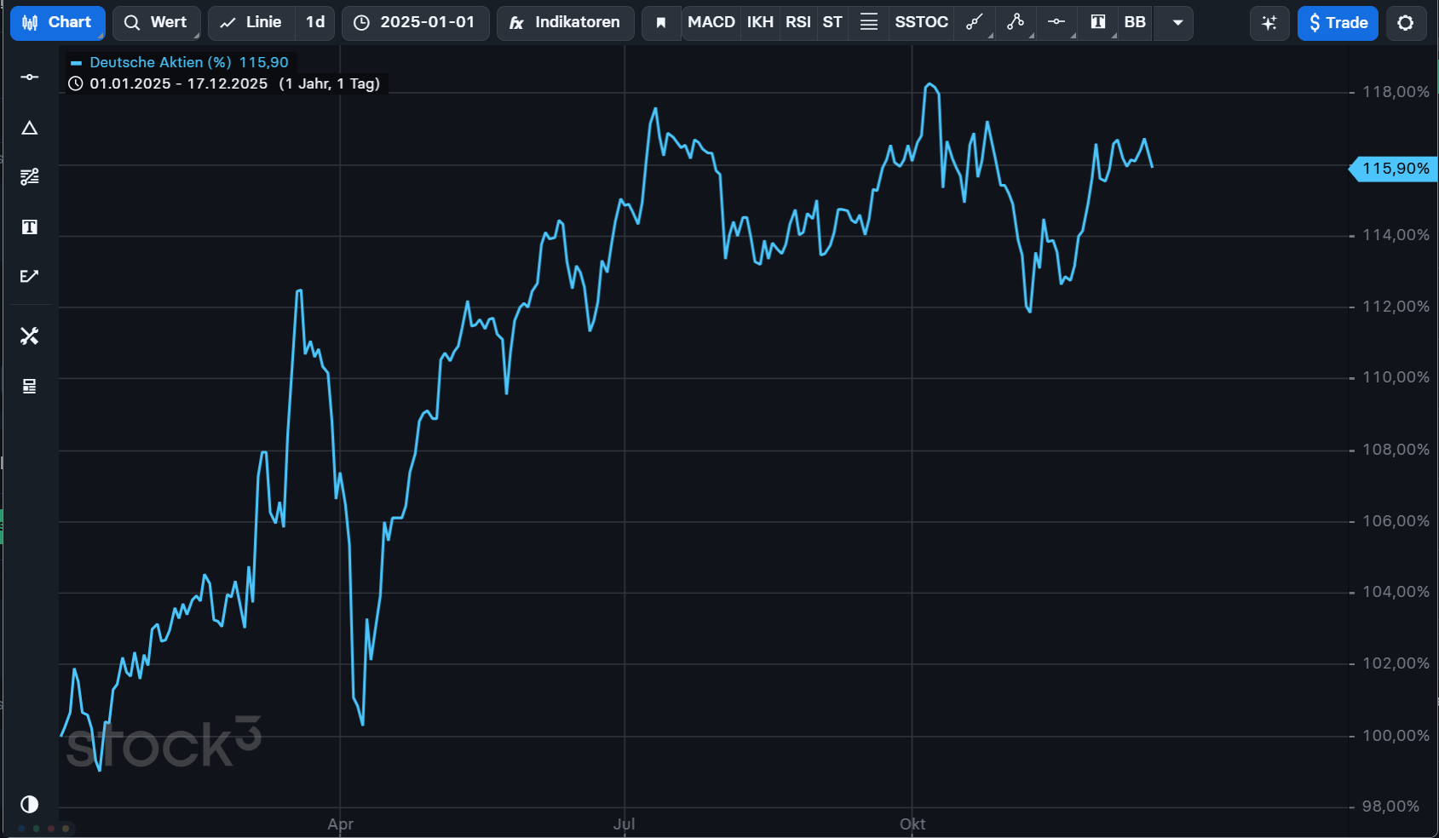The height and width of the screenshot is (838, 1439).
Task: Toggle the RSI indicator
Action: 797,23
